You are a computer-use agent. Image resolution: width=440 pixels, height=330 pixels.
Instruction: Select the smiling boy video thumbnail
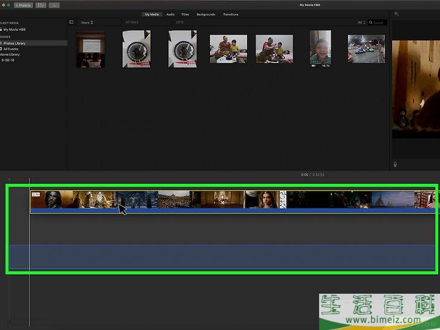(320, 49)
